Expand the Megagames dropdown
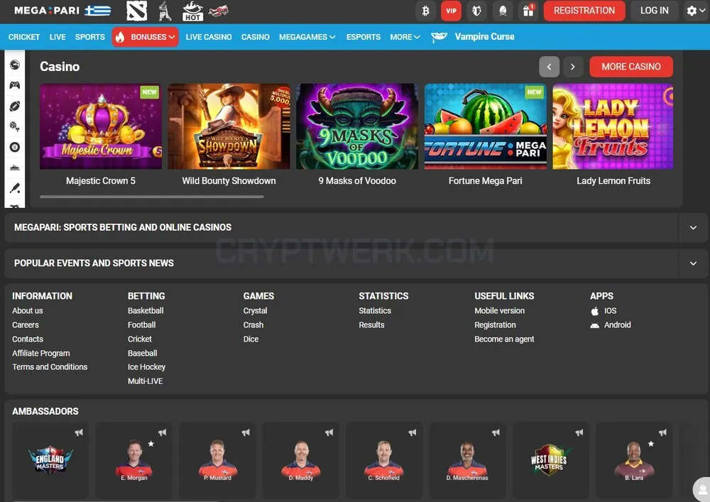710x502 pixels. 307,37
